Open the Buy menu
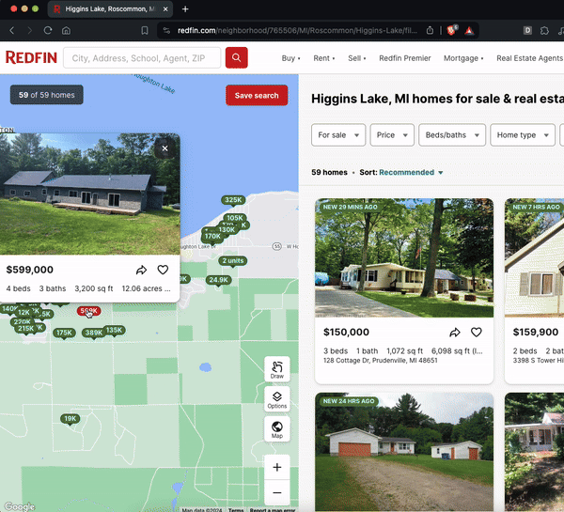 [290, 58]
